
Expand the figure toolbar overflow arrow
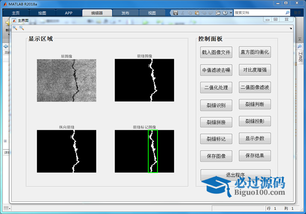(x=291, y=29)
